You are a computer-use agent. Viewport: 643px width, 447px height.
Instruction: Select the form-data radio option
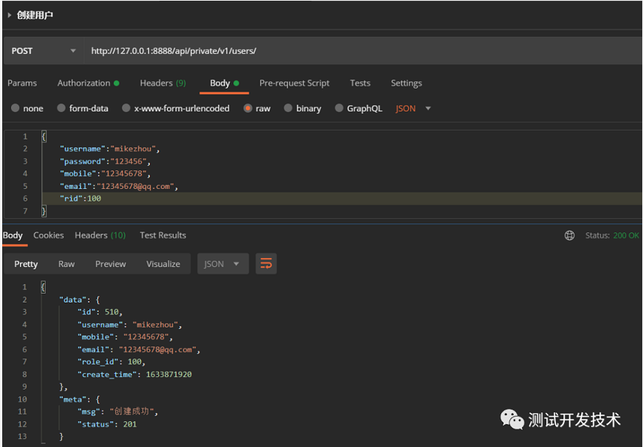click(x=61, y=108)
